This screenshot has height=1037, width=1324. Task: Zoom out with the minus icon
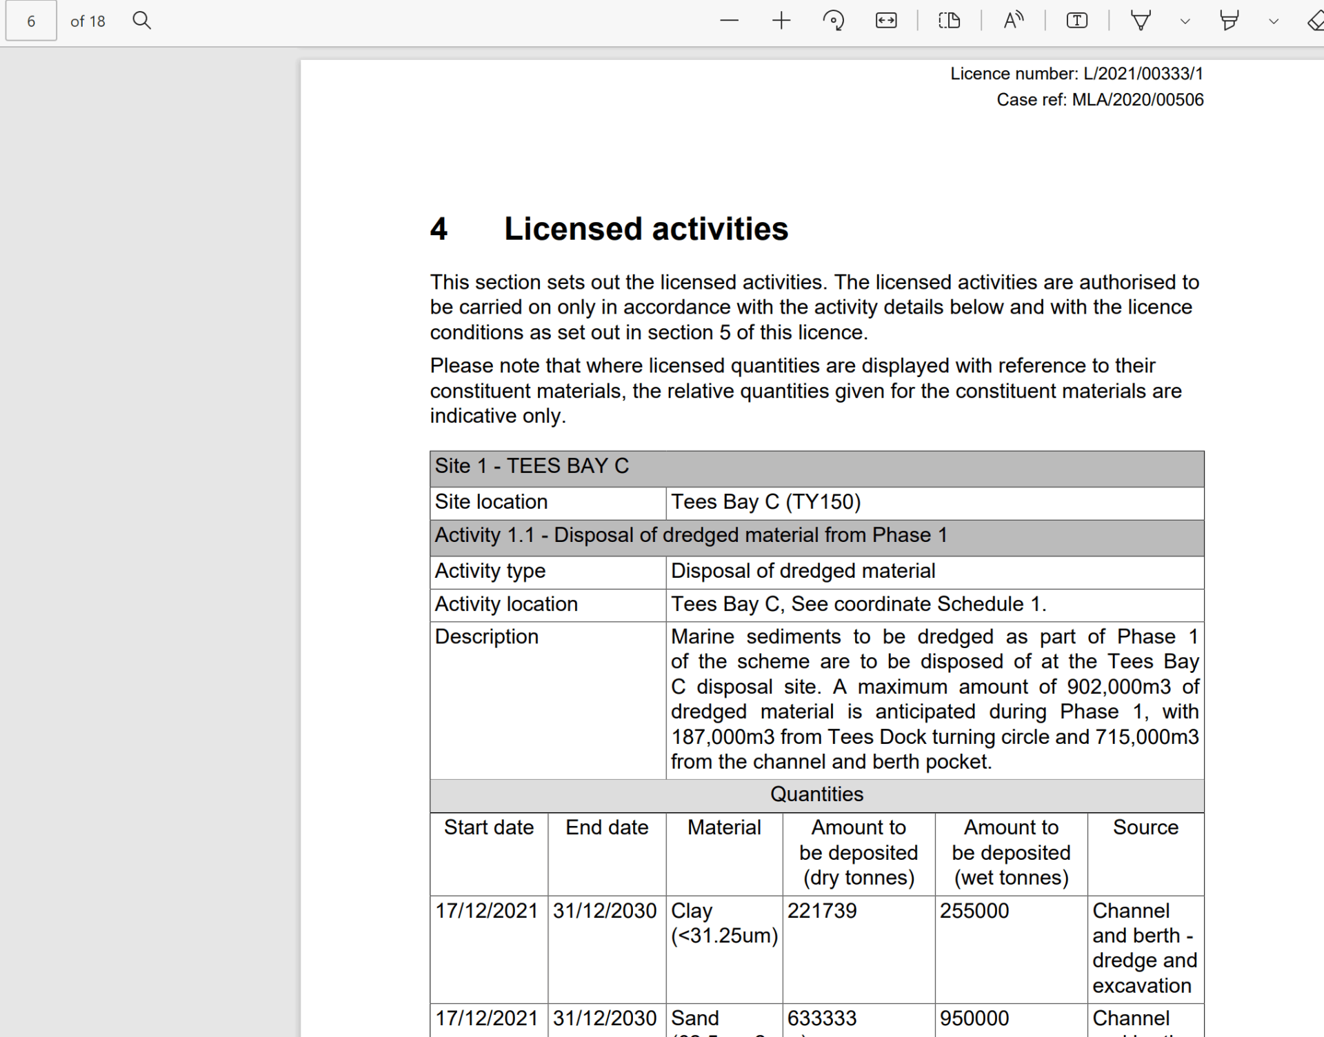point(729,21)
